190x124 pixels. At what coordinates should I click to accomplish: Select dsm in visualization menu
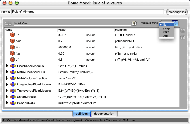167,32
